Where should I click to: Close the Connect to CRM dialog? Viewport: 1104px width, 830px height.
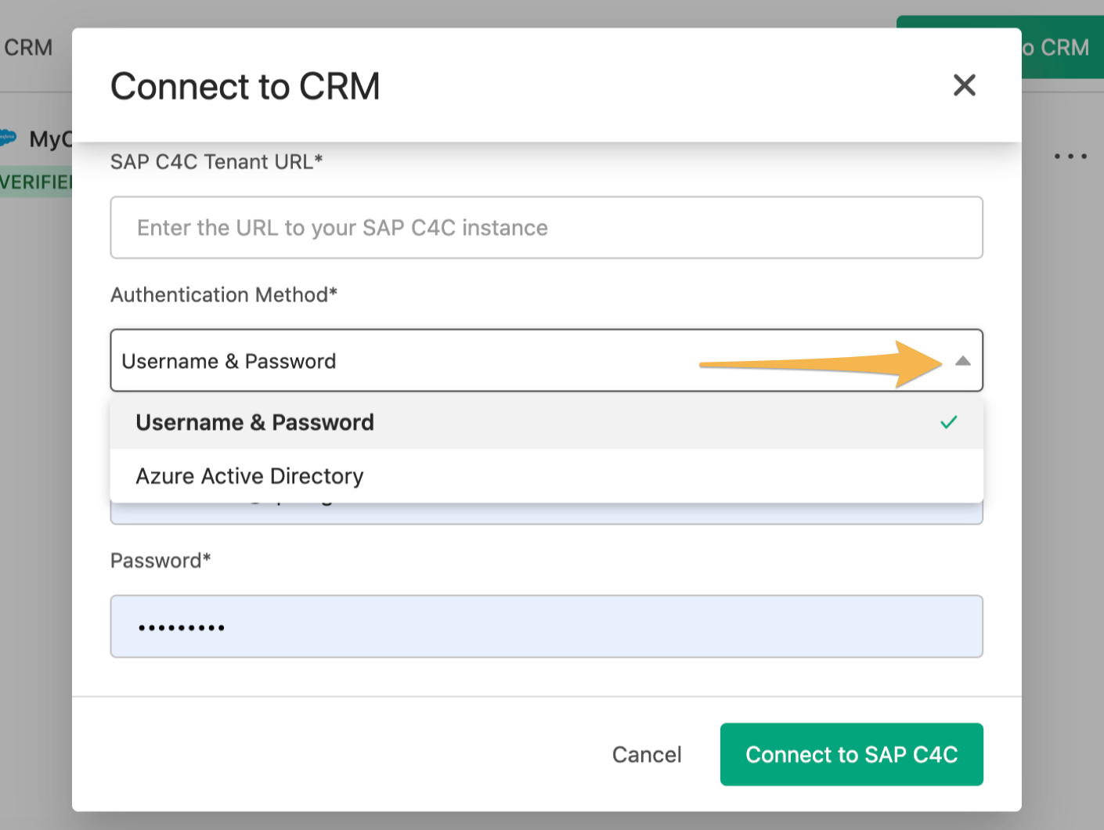[x=964, y=85]
